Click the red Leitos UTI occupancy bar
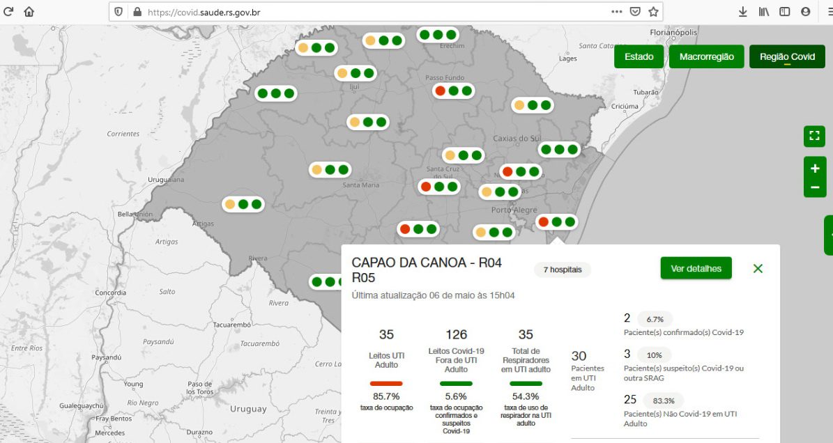This screenshot has height=443, width=833. point(386,383)
